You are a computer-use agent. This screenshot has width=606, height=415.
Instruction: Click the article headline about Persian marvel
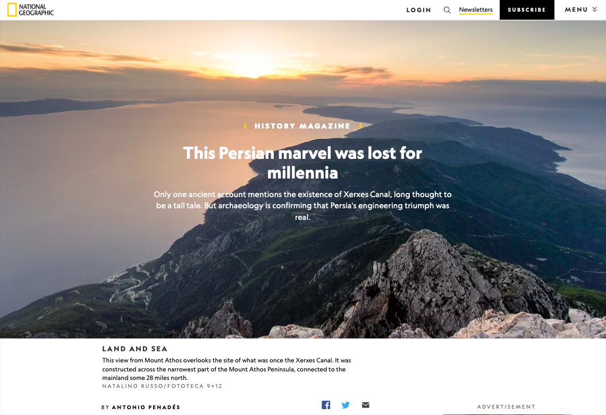pyautogui.click(x=302, y=163)
